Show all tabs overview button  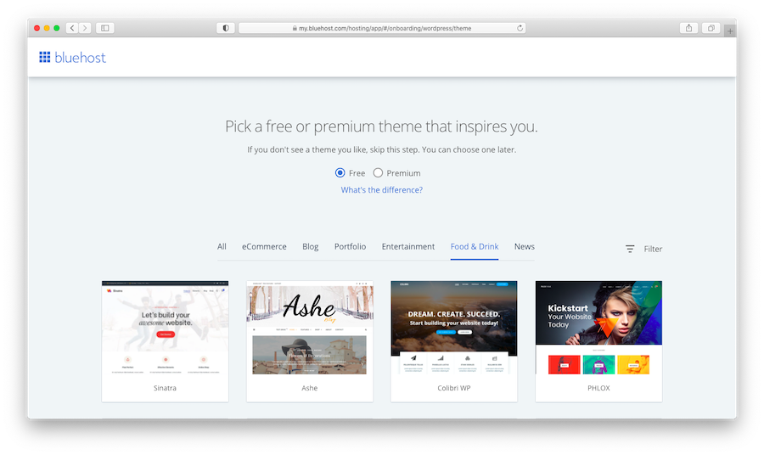711,28
